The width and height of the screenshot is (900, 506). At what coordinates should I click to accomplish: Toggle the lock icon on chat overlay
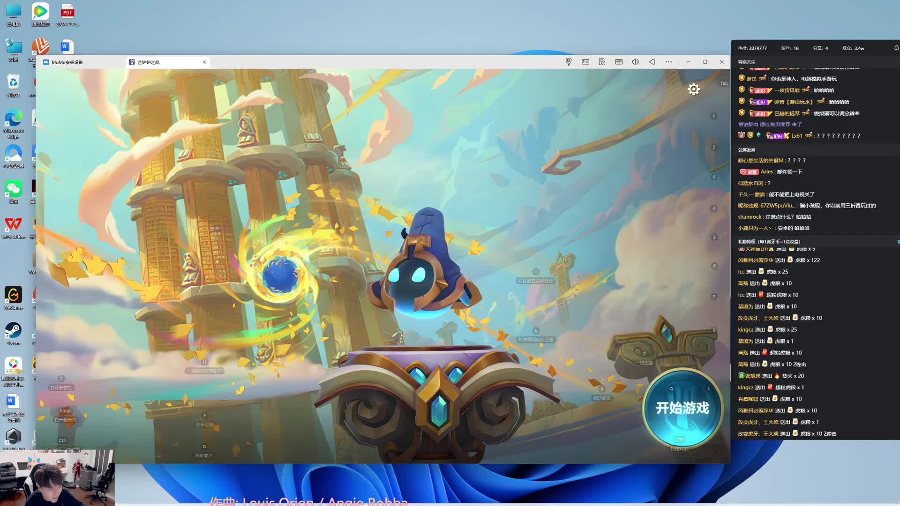point(896,48)
